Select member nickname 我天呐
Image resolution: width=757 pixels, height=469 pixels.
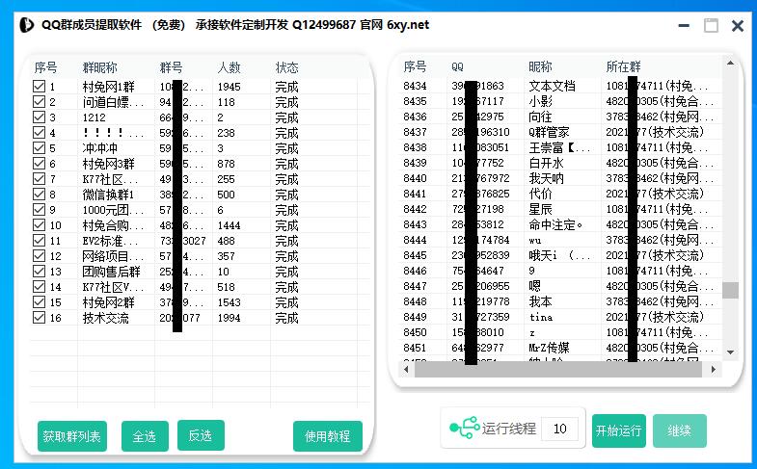[x=546, y=178]
